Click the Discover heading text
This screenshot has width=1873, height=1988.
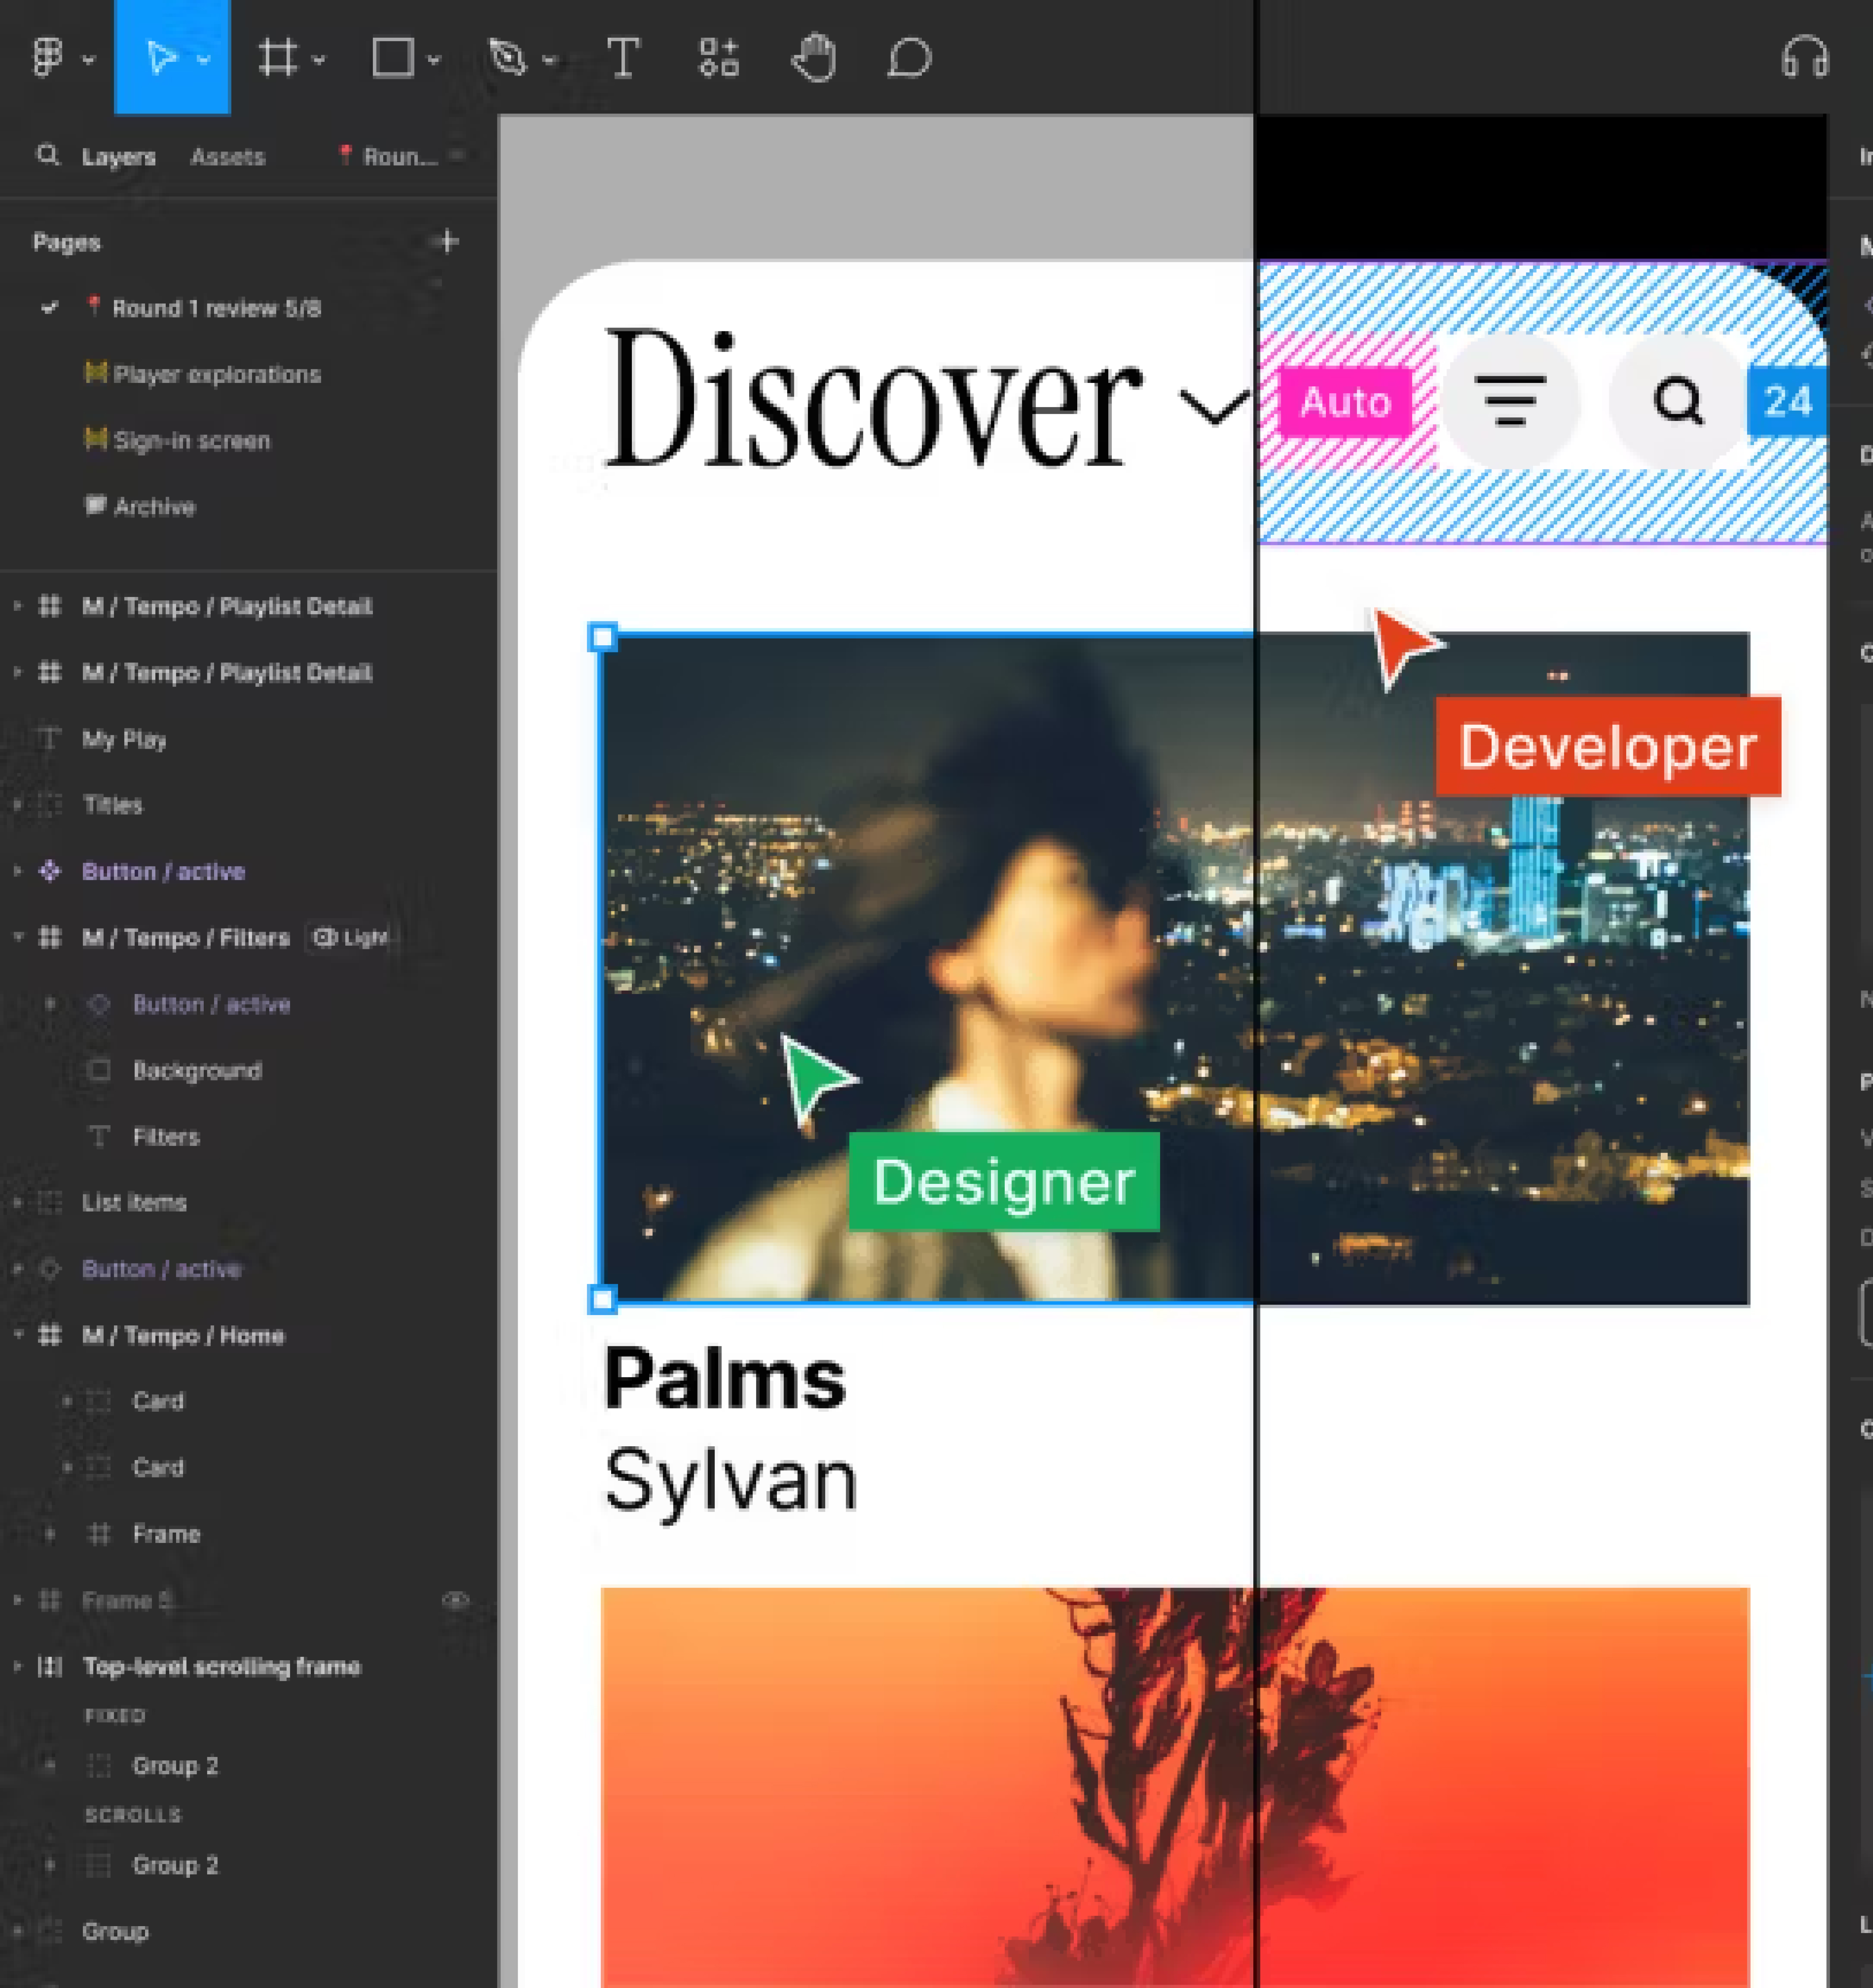pos(872,398)
